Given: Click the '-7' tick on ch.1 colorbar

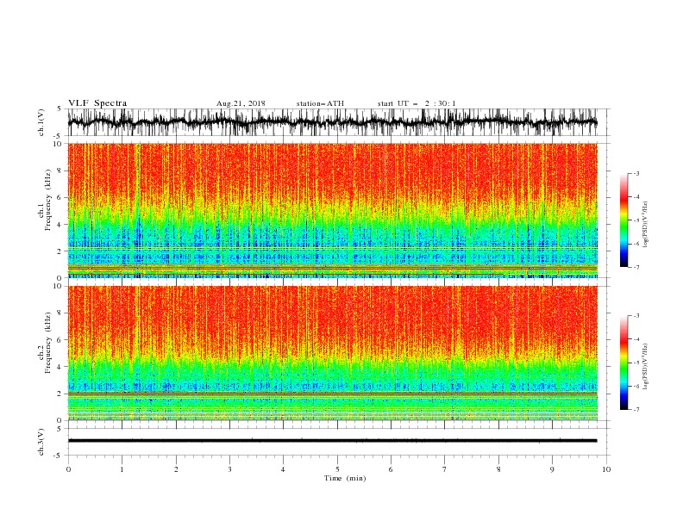Looking at the screenshot, I should (636, 267).
